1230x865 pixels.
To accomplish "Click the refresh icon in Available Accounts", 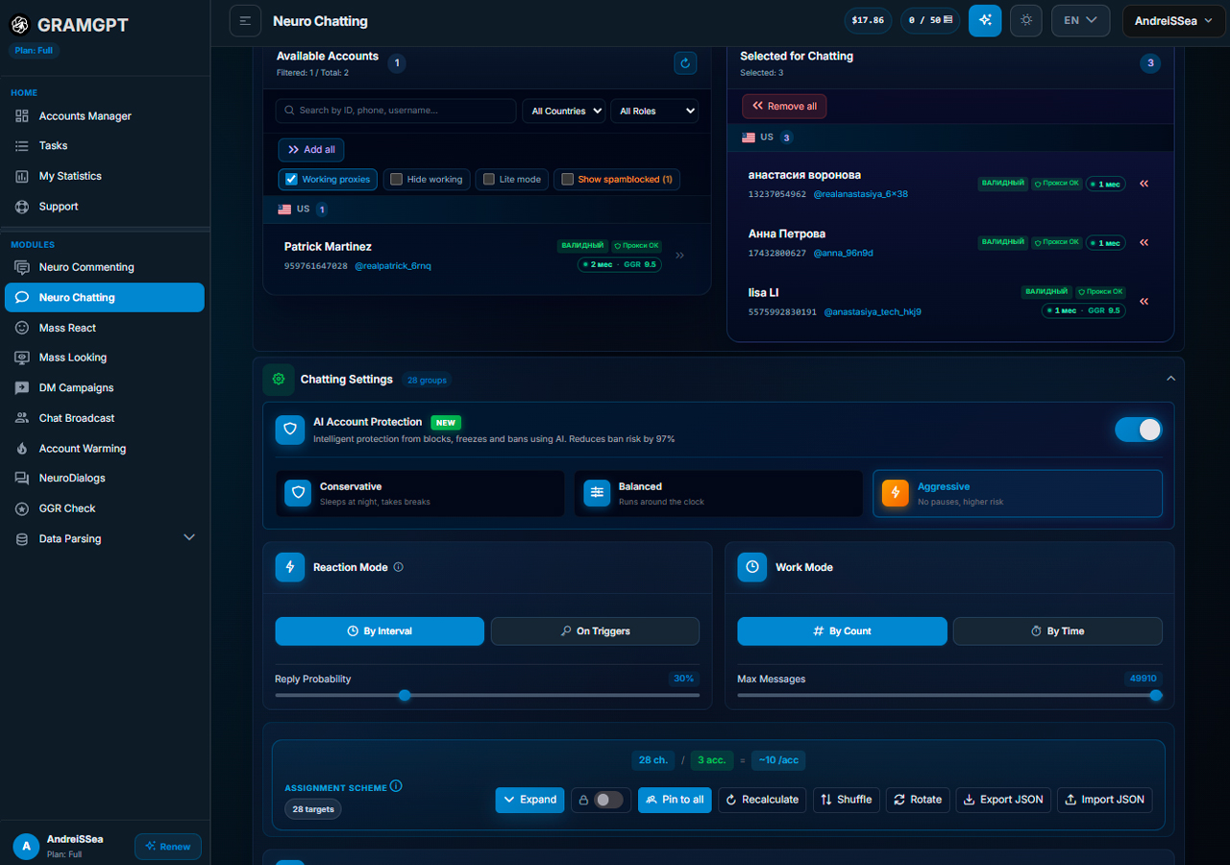I will (x=685, y=63).
